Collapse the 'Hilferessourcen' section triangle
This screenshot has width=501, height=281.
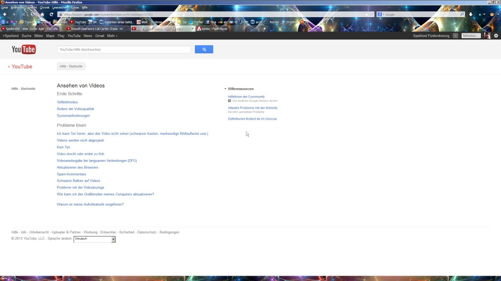pos(225,89)
